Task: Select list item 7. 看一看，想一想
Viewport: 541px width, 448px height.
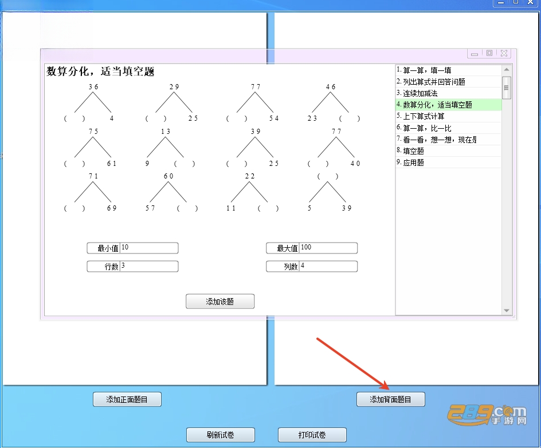Action: 448,140
